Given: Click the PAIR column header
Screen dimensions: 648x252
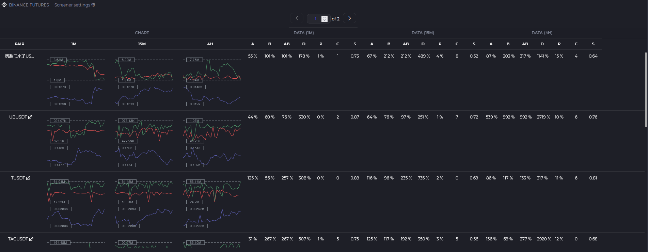Looking at the screenshot, I should point(19,44).
